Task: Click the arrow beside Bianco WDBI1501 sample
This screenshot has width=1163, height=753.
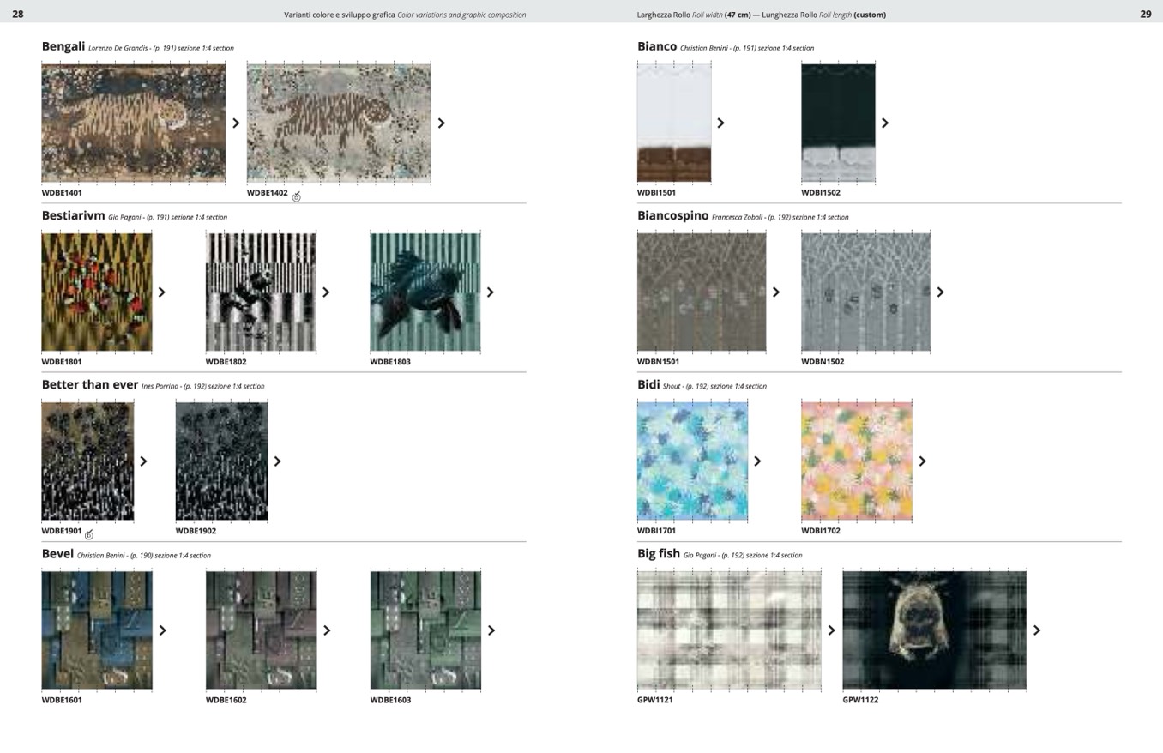Action: point(720,123)
